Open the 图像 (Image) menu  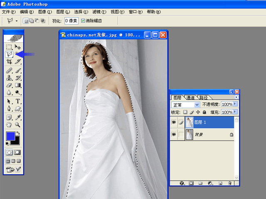pos(45,12)
